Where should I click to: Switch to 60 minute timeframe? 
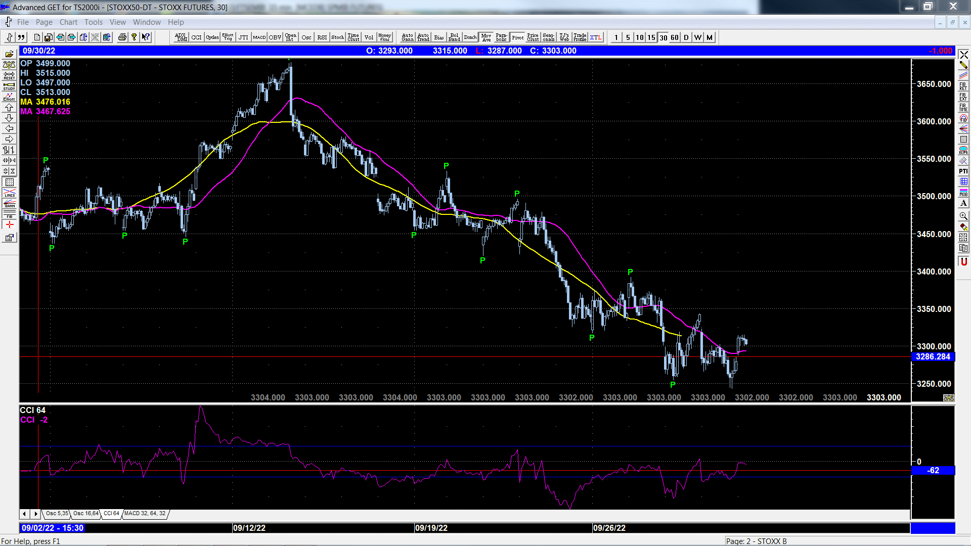pos(675,37)
